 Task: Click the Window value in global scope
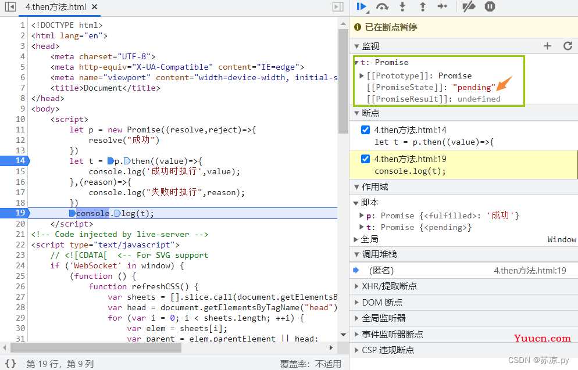pos(561,239)
